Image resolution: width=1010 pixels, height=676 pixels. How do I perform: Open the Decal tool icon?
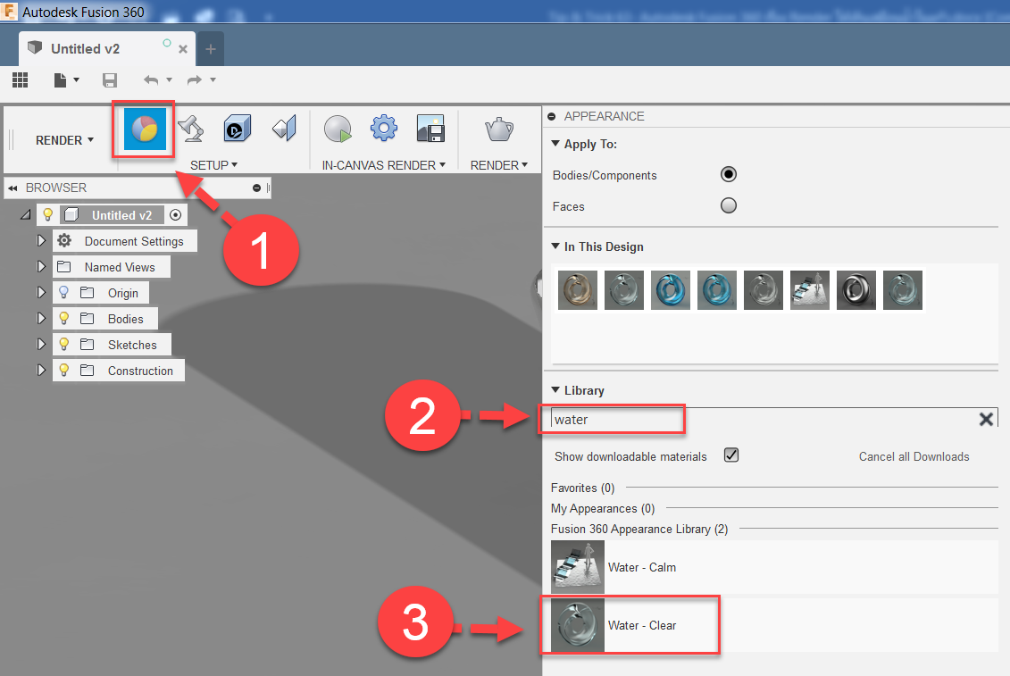[237, 129]
